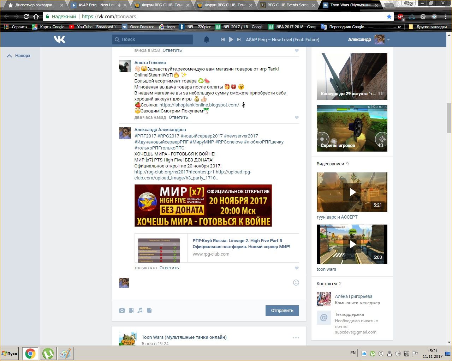Expand the hidden bookmarks chevron
Image resolution: width=452 pixels, height=361 pixels.
pyautogui.click(x=399, y=27)
